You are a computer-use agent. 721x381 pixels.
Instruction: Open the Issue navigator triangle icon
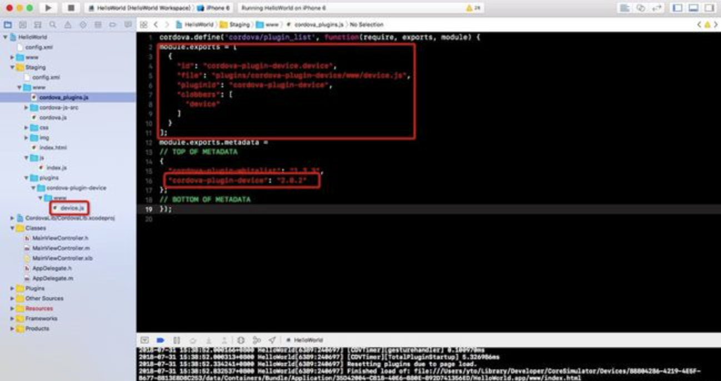click(x=68, y=25)
